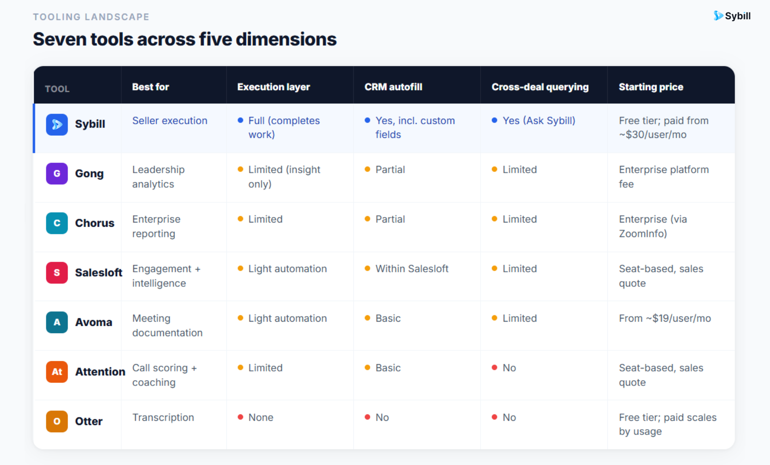Click the orange Attention At icon
Screen dimensions: 770x465
click(x=57, y=372)
